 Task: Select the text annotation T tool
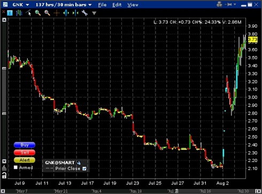point(10,13)
